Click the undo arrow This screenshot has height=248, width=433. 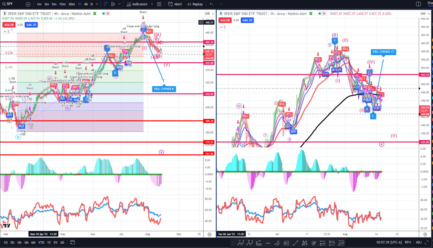coord(212,4)
